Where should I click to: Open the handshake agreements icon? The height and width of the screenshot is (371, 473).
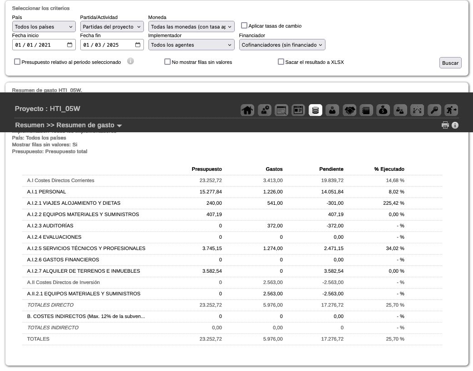pos(349,110)
